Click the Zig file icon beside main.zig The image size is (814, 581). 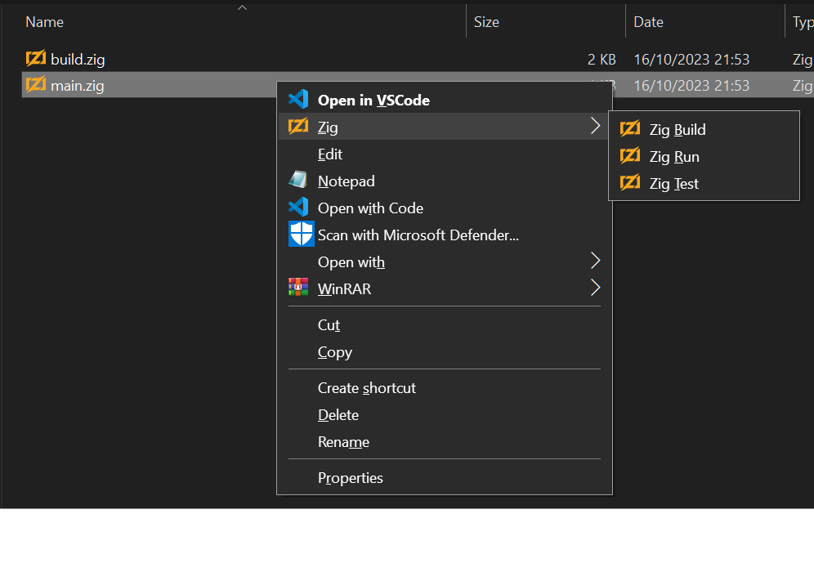(36, 85)
